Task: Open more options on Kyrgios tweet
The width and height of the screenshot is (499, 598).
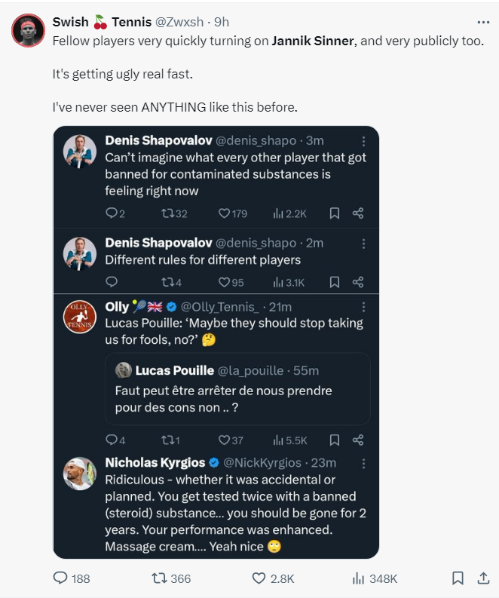Action: click(x=363, y=463)
